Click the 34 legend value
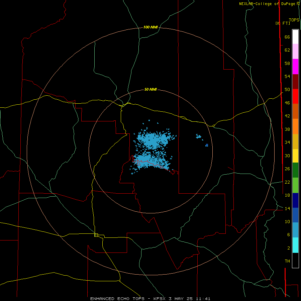301x301 pixels. pyautogui.click(x=287, y=142)
